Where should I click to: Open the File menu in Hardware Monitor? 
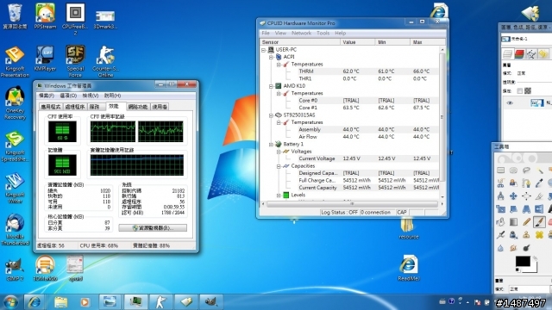266,33
